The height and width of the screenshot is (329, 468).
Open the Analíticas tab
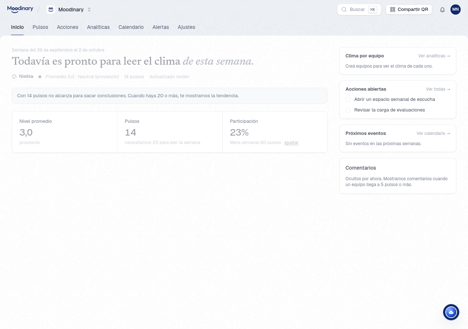(x=98, y=27)
